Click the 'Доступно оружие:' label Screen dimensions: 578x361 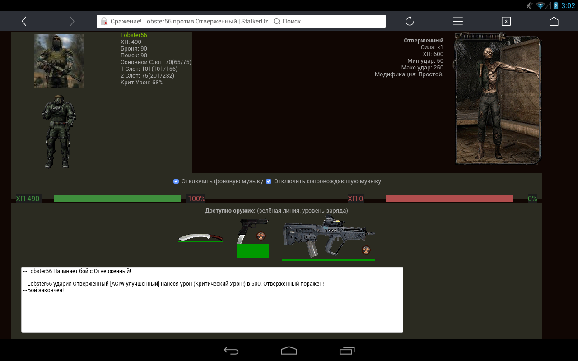tap(230, 211)
